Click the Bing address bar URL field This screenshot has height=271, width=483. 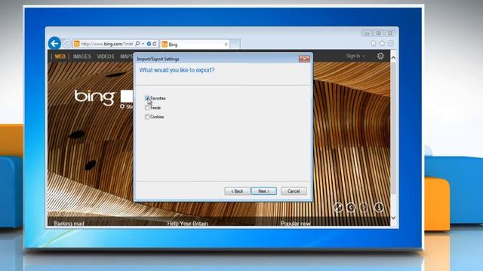coord(107,44)
